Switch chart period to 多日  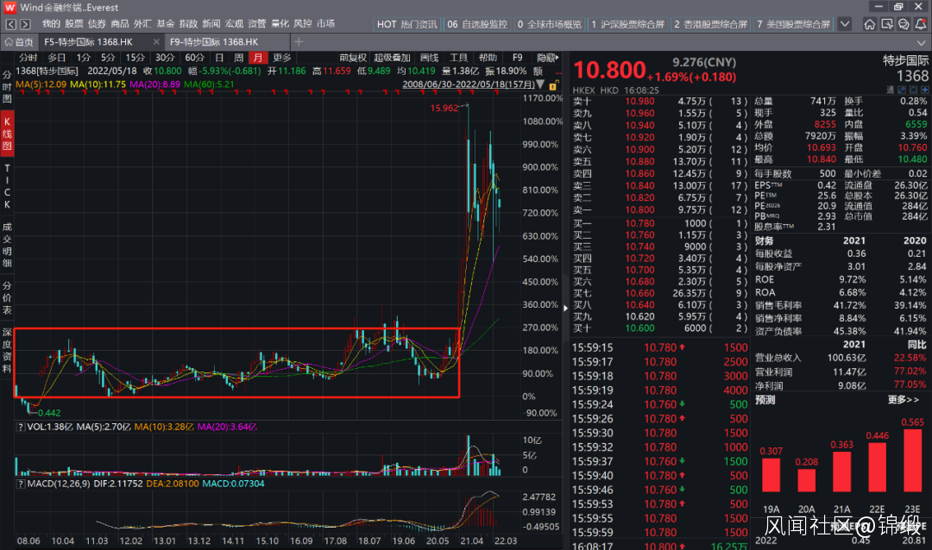coord(56,58)
